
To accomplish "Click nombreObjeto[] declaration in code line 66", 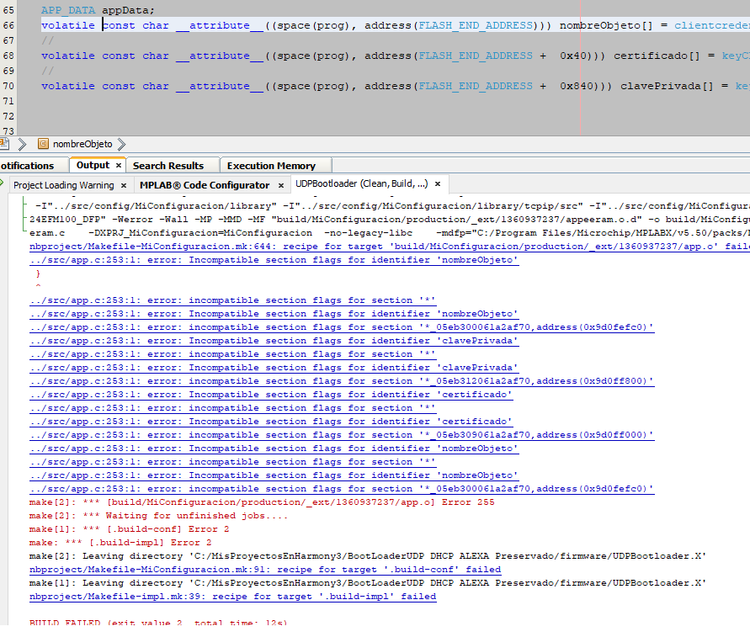I will (x=606, y=25).
